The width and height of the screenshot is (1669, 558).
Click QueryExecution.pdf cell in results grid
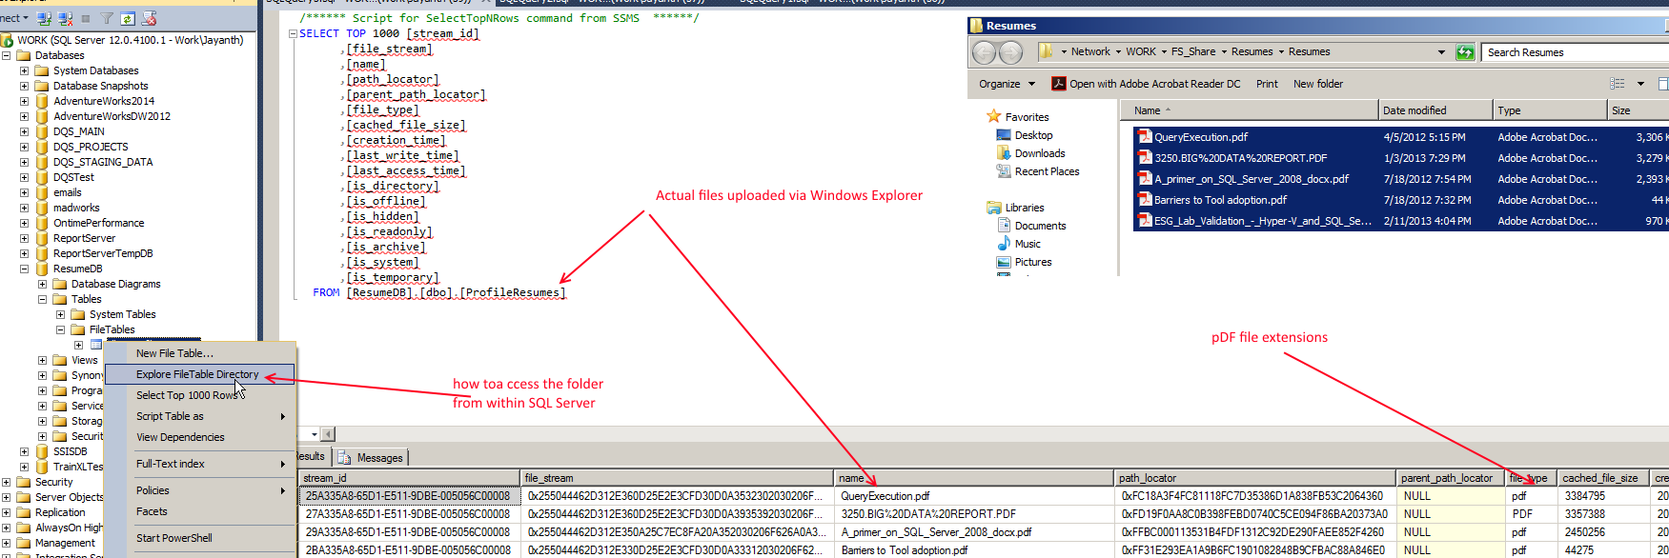click(x=973, y=496)
